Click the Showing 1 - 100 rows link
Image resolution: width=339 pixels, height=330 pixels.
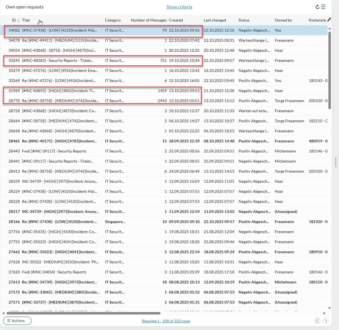166,321
